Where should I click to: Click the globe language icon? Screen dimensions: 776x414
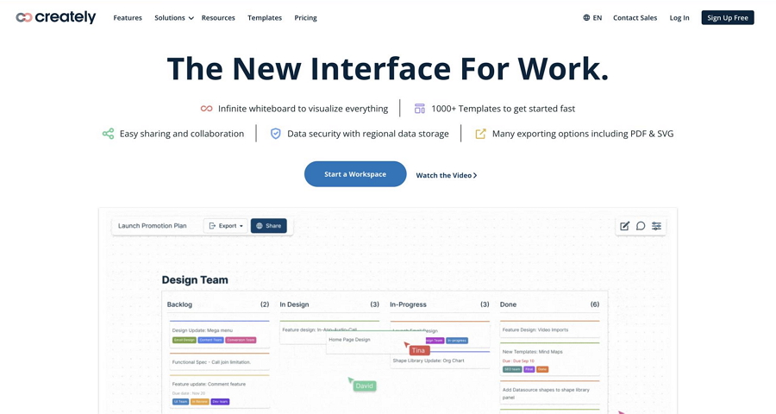click(x=586, y=17)
